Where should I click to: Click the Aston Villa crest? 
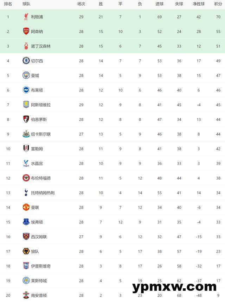click(26, 105)
